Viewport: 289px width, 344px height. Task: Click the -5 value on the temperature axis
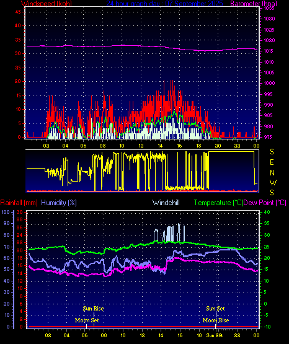(x=266, y=315)
